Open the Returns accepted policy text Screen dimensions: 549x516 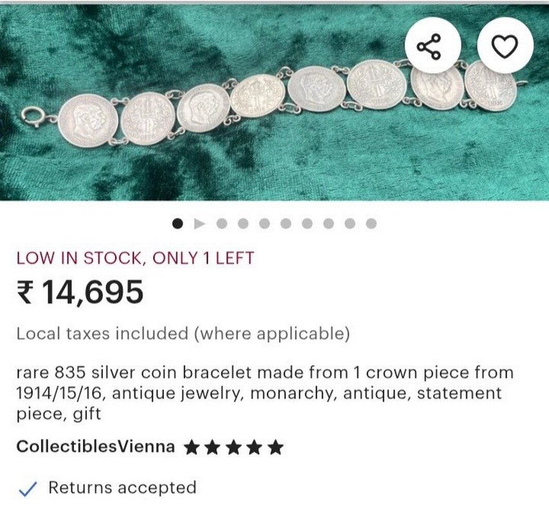122,488
